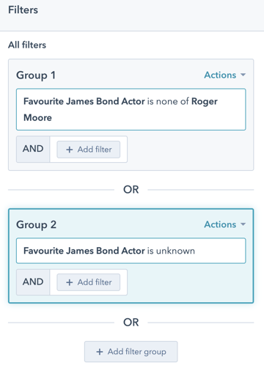Image resolution: width=264 pixels, height=371 pixels.
Task: Click the plus icon on Add filter group
Action: coord(100,352)
